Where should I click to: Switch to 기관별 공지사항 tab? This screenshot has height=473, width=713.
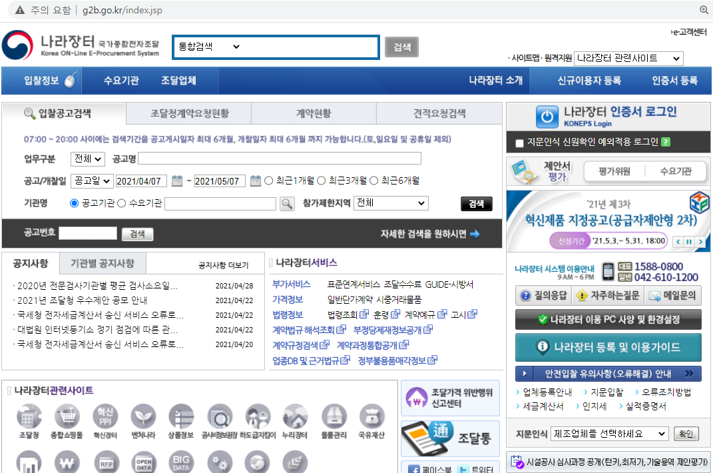pos(103,263)
